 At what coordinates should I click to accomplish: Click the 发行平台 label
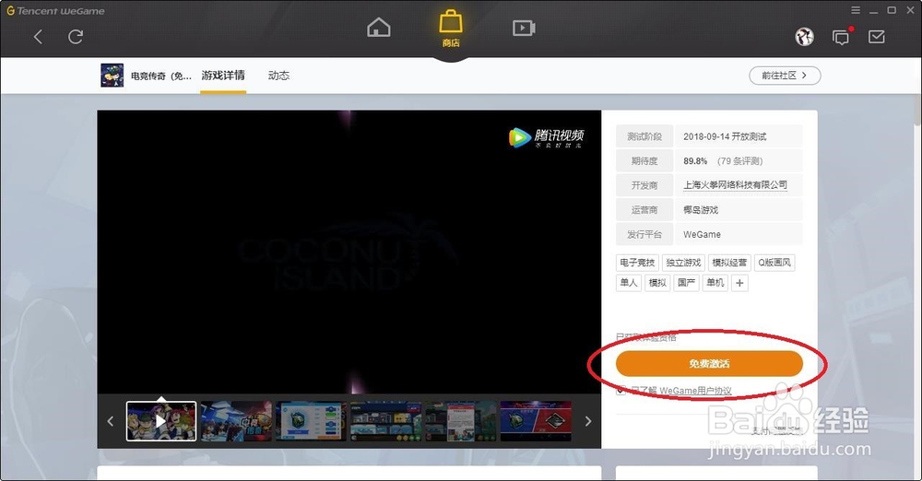[644, 235]
